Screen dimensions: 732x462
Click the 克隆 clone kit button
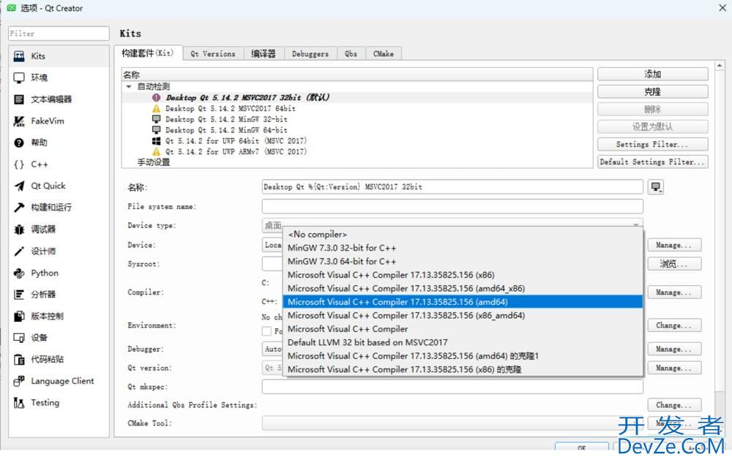(x=653, y=92)
